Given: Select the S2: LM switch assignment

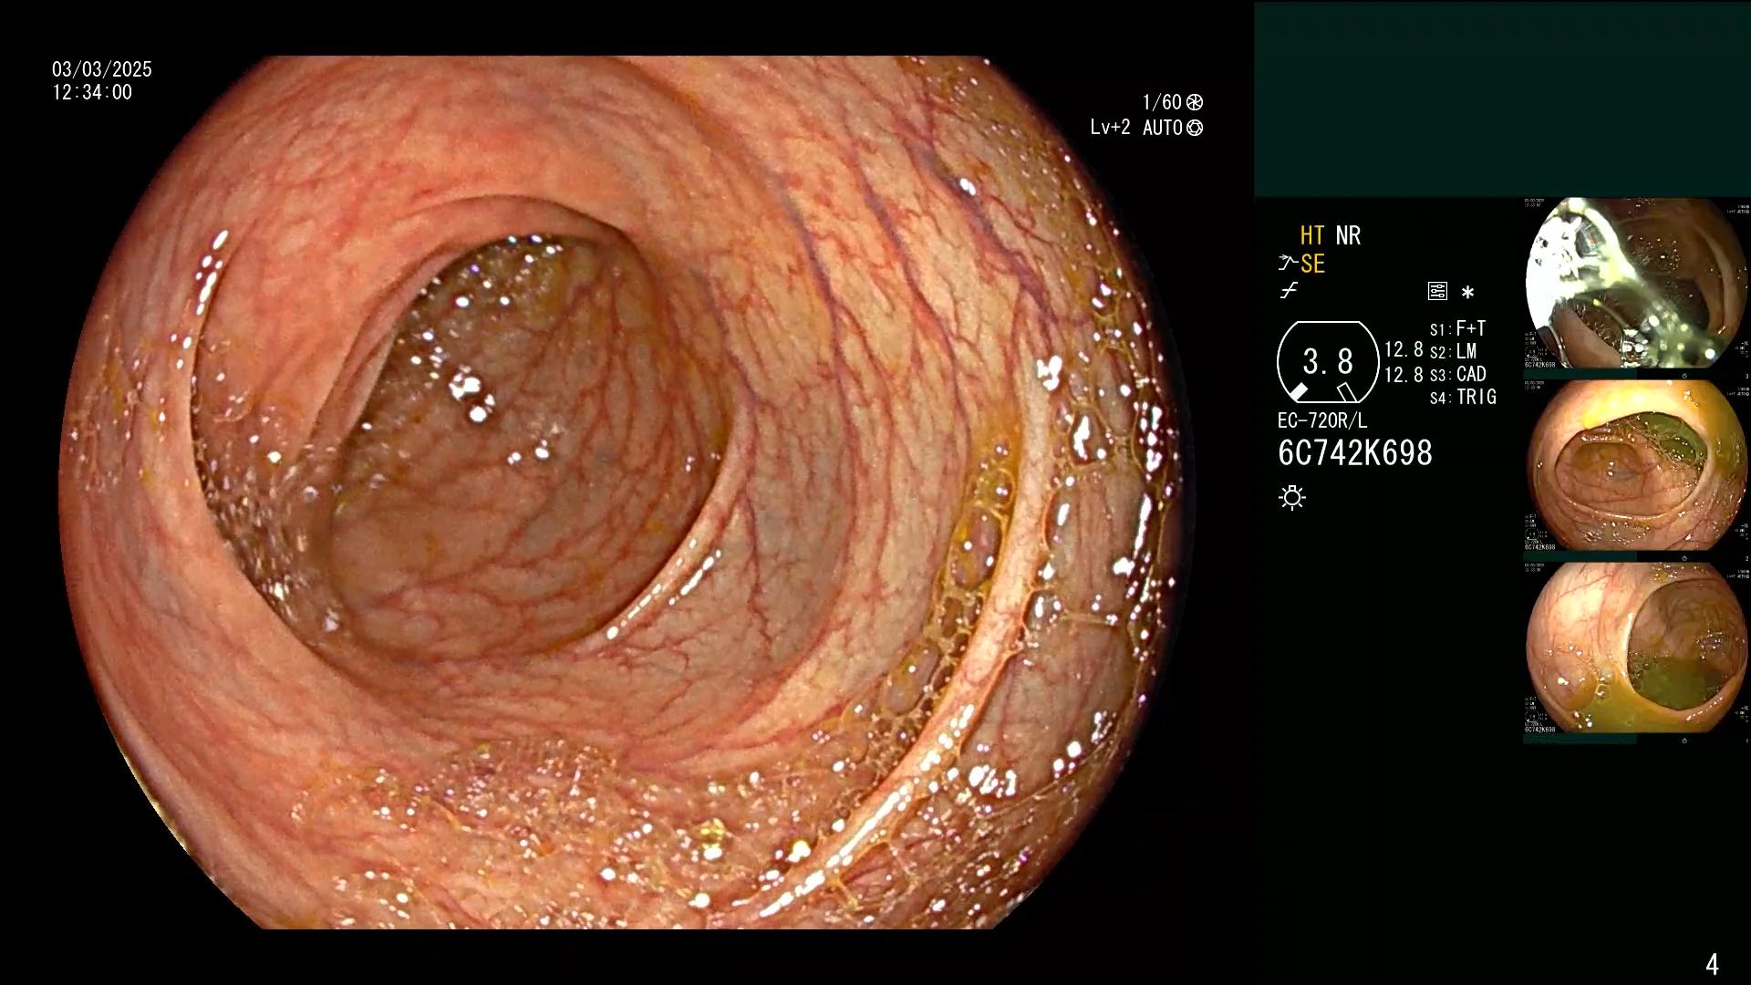Looking at the screenshot, I should pyautogui.click(x=1453, y=351).
